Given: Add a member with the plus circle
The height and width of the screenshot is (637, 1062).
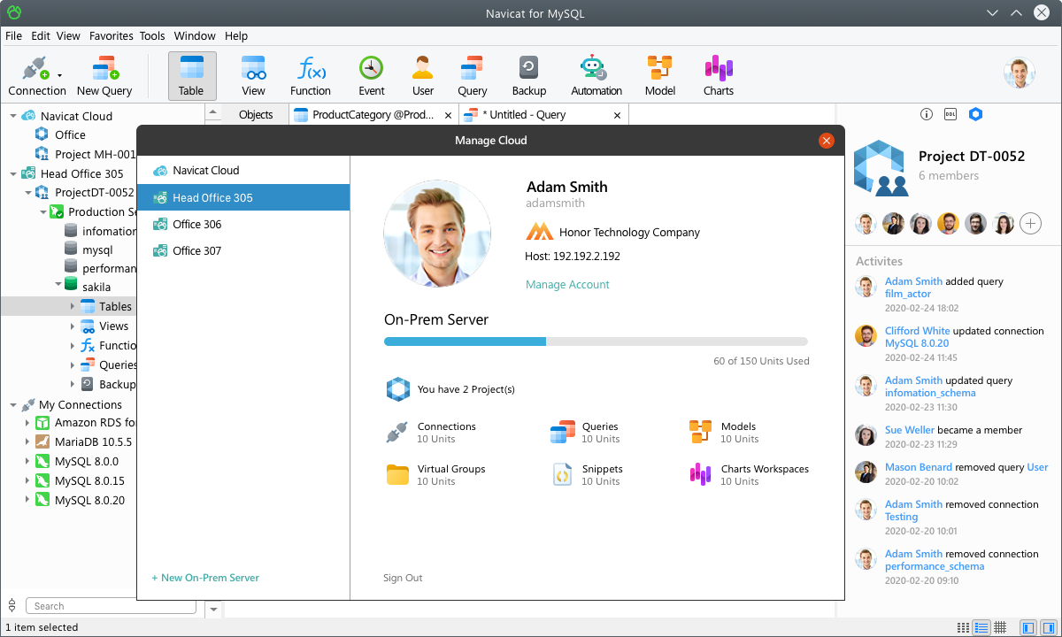Looking at the screenshot, I should click(x=1030, y=223).
